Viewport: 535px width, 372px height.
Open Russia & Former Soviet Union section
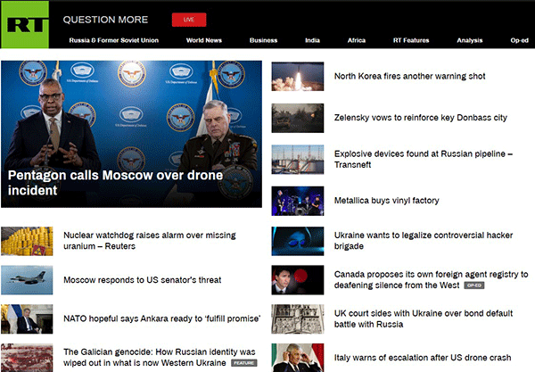[113, 40]
